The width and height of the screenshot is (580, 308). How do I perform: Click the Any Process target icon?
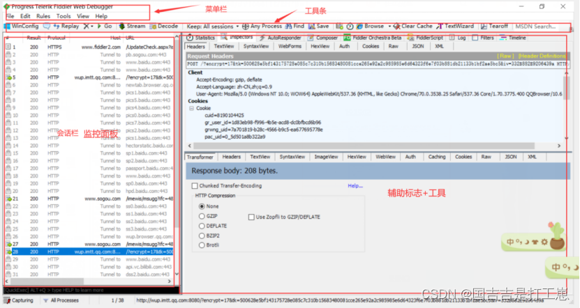tap(245, 26)
